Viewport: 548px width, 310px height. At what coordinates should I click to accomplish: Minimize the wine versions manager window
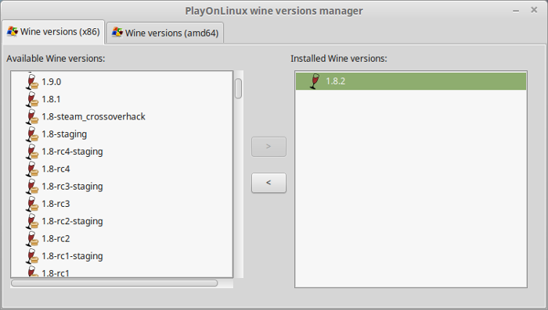coord(516,10)
